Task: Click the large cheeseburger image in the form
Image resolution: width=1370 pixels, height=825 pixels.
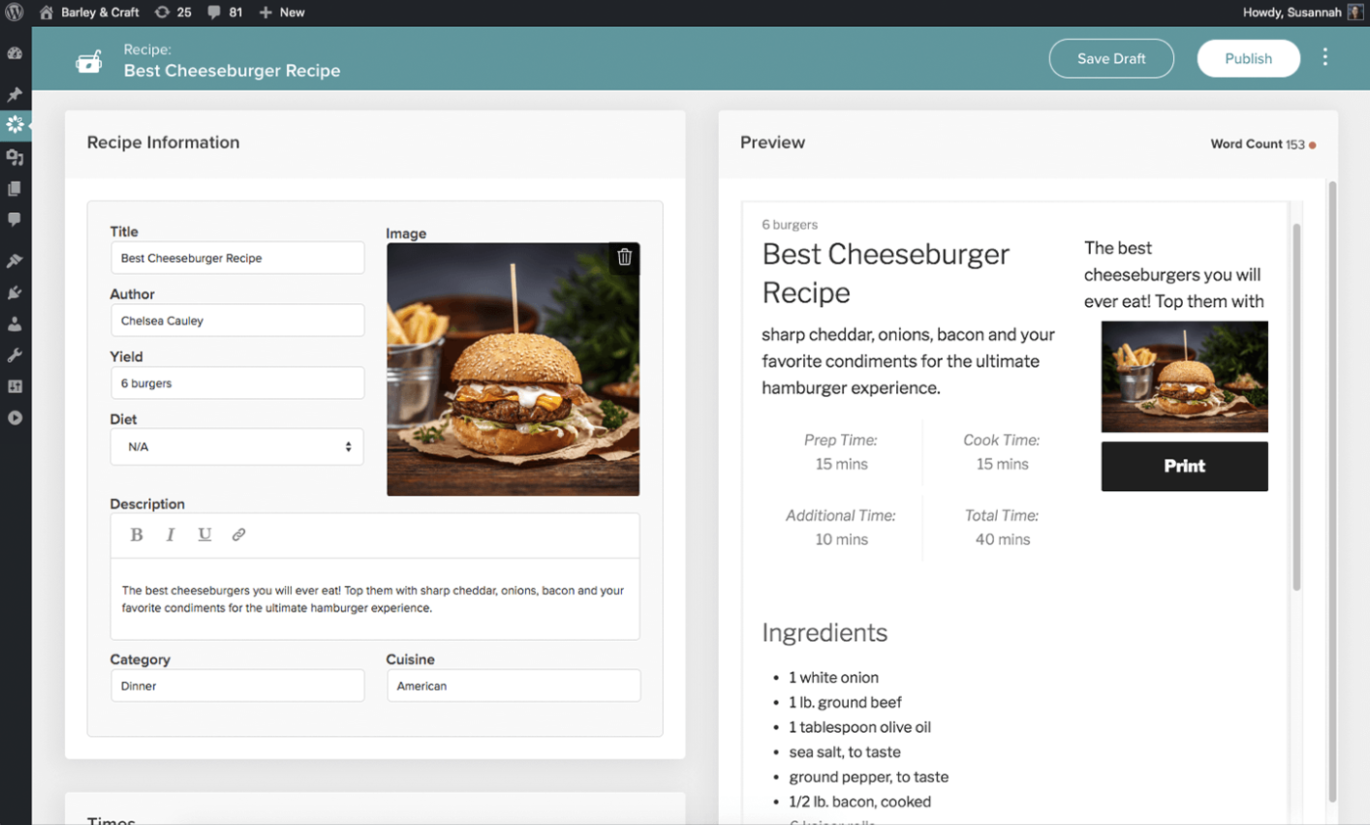Action: pos(514,369)
